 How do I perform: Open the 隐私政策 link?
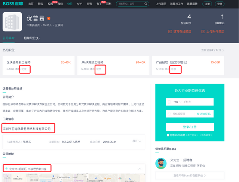point(206,135)
